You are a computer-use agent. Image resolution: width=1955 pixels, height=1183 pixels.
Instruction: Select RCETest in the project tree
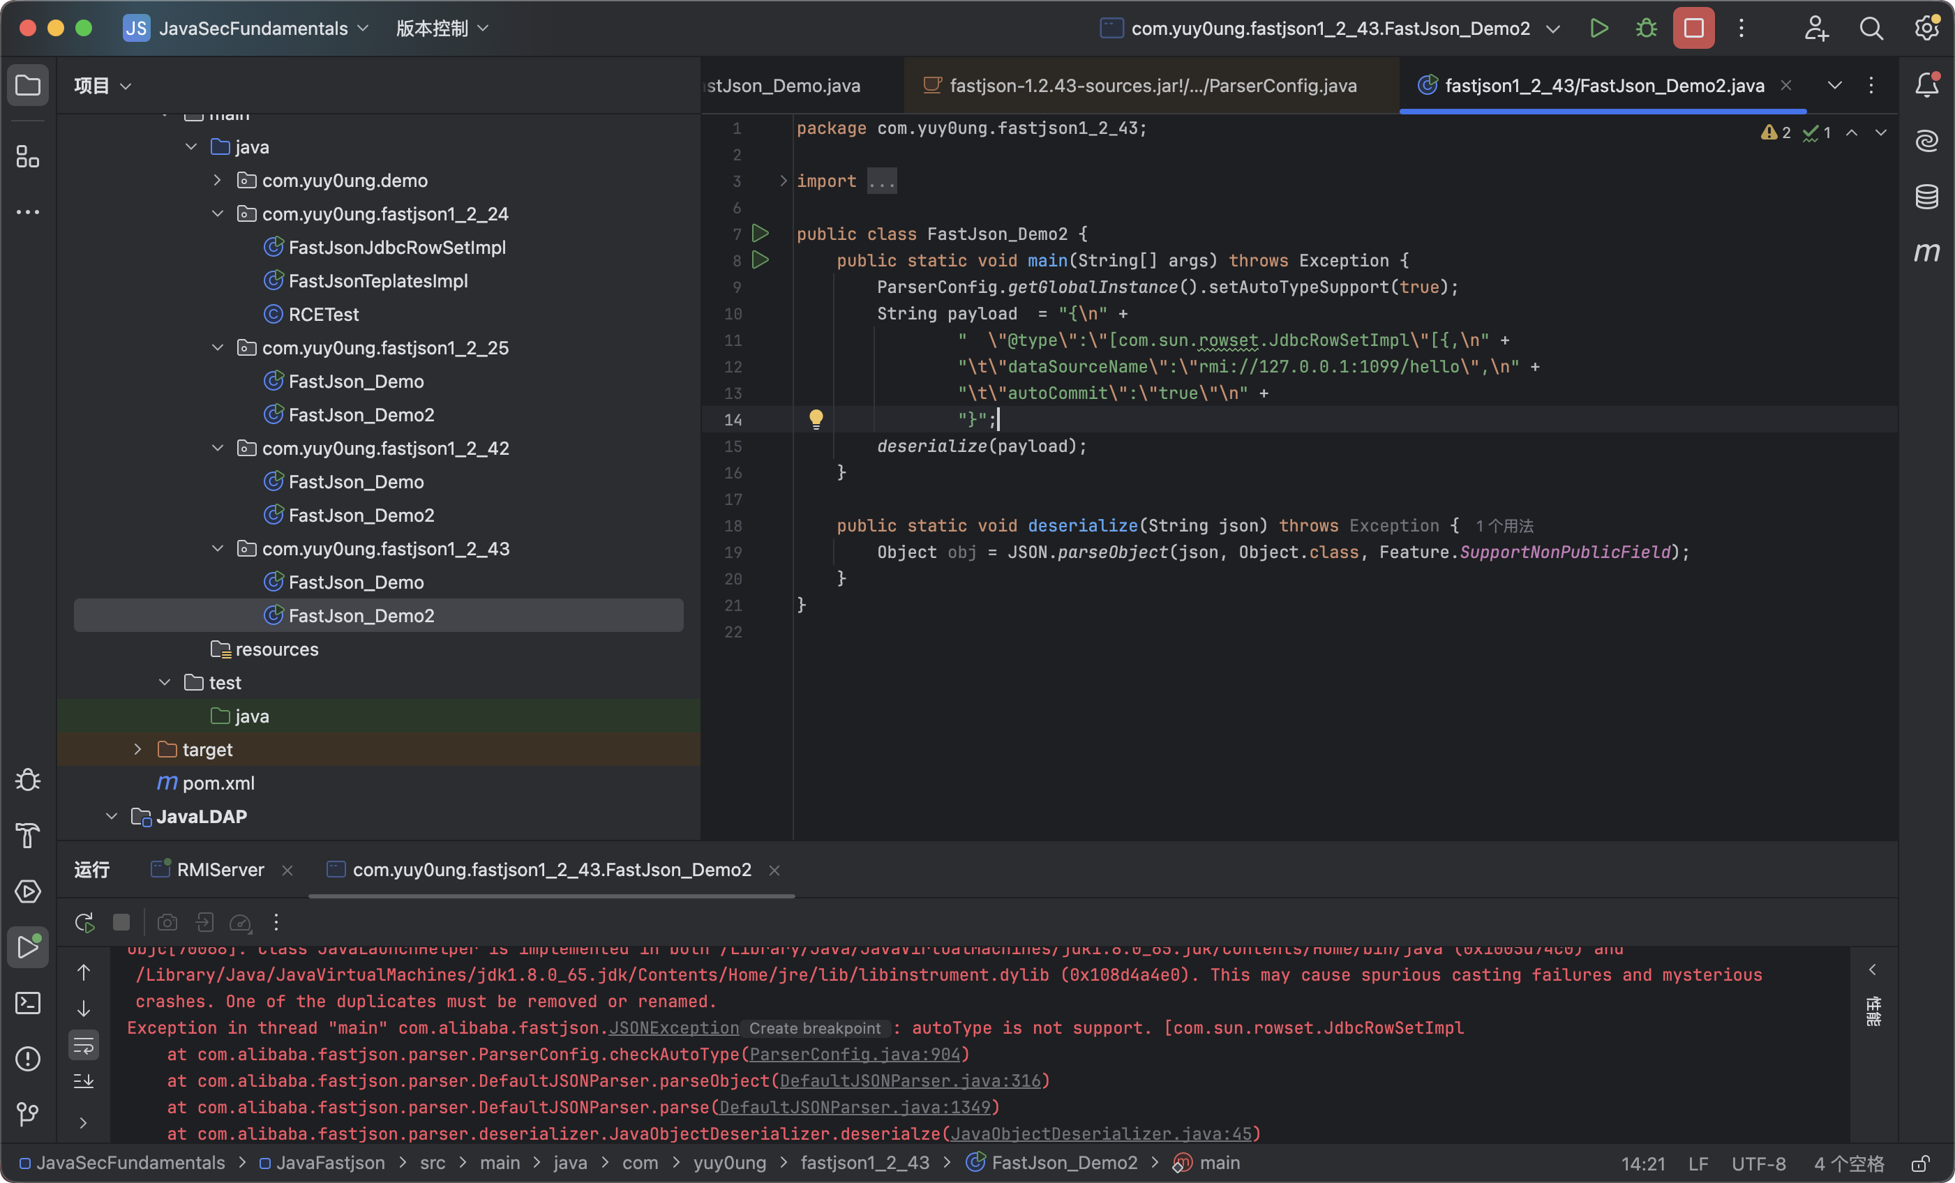(x=323, y=314)
